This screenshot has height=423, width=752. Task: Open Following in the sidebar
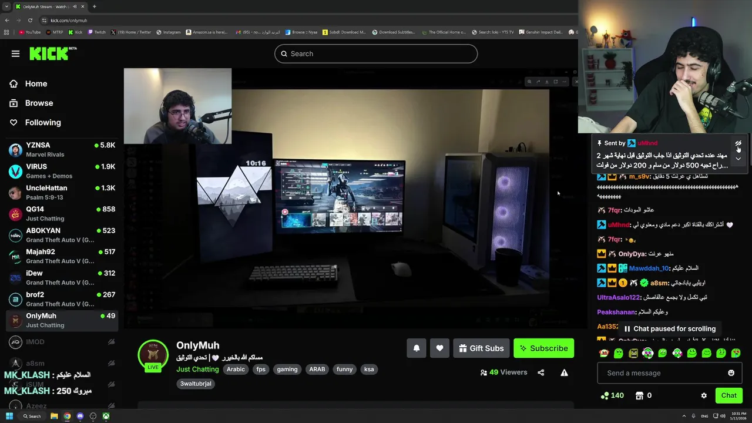(x=35, y=122)
